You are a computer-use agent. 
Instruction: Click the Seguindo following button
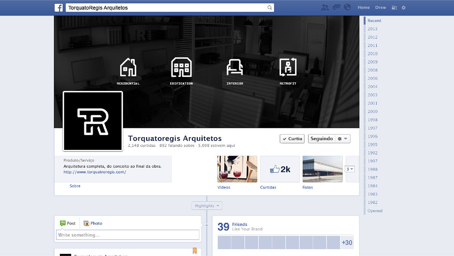(322, 139)
